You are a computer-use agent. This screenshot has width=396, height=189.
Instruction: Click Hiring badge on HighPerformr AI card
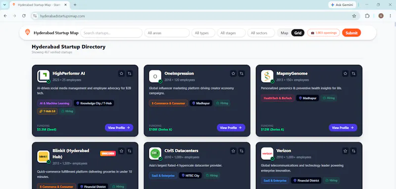click(67, 111)
